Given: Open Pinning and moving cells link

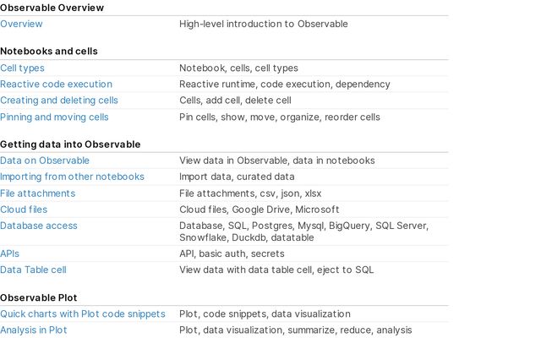Looking at the screenshot, I should click(x=54, y=117).
